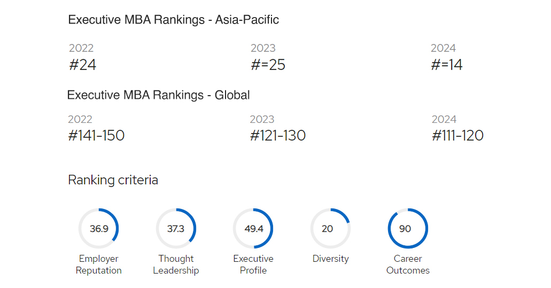This screenshot has height=288, width=551.
Task: Select the Diversity criteria label
Action: (x=330, y=259)
